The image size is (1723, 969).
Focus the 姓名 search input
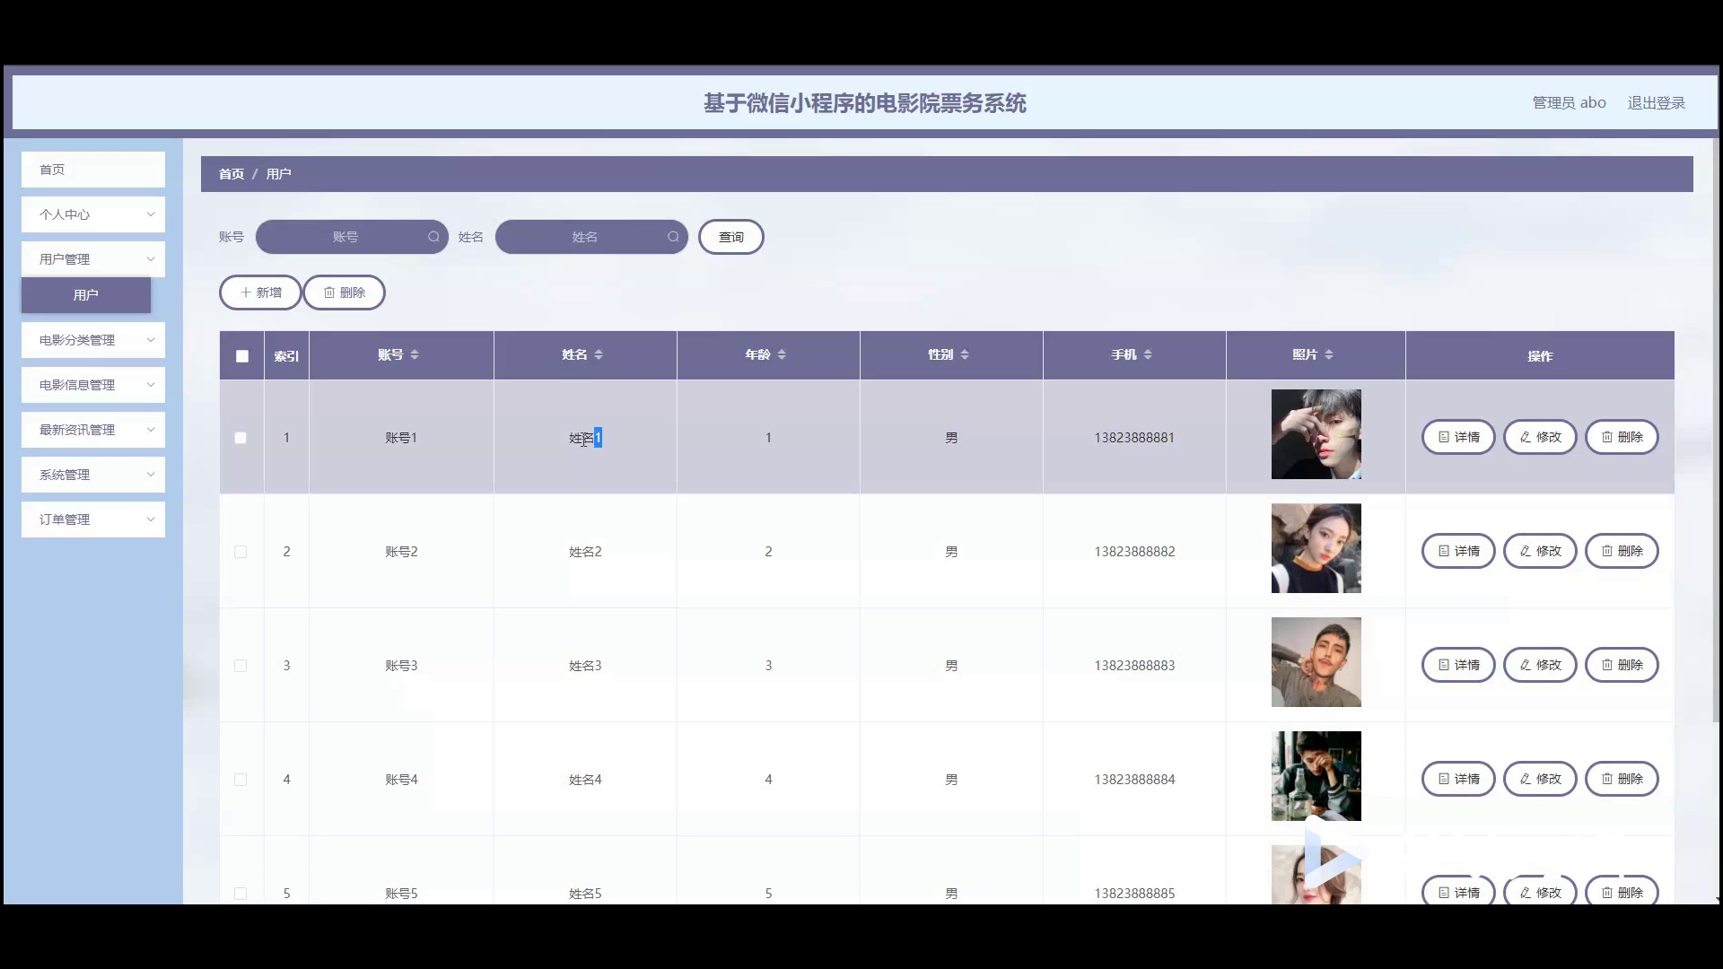(x=591, y=237)
